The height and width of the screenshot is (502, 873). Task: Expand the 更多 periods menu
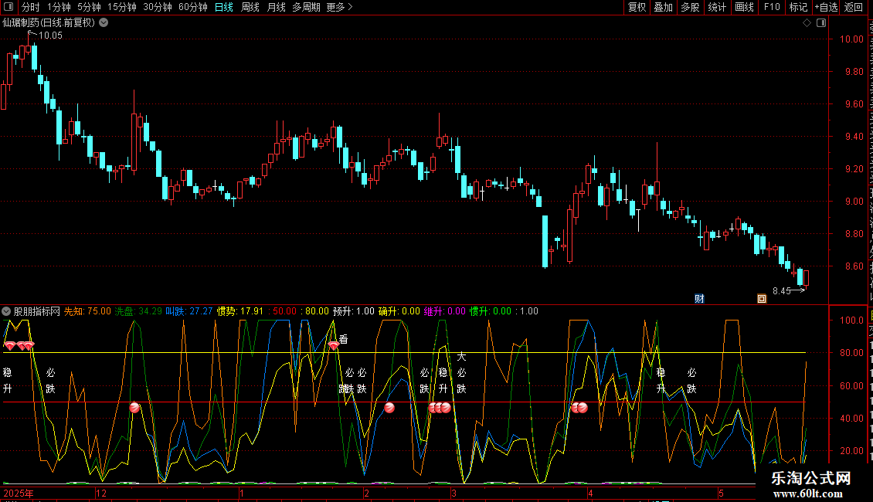(340, 7)
